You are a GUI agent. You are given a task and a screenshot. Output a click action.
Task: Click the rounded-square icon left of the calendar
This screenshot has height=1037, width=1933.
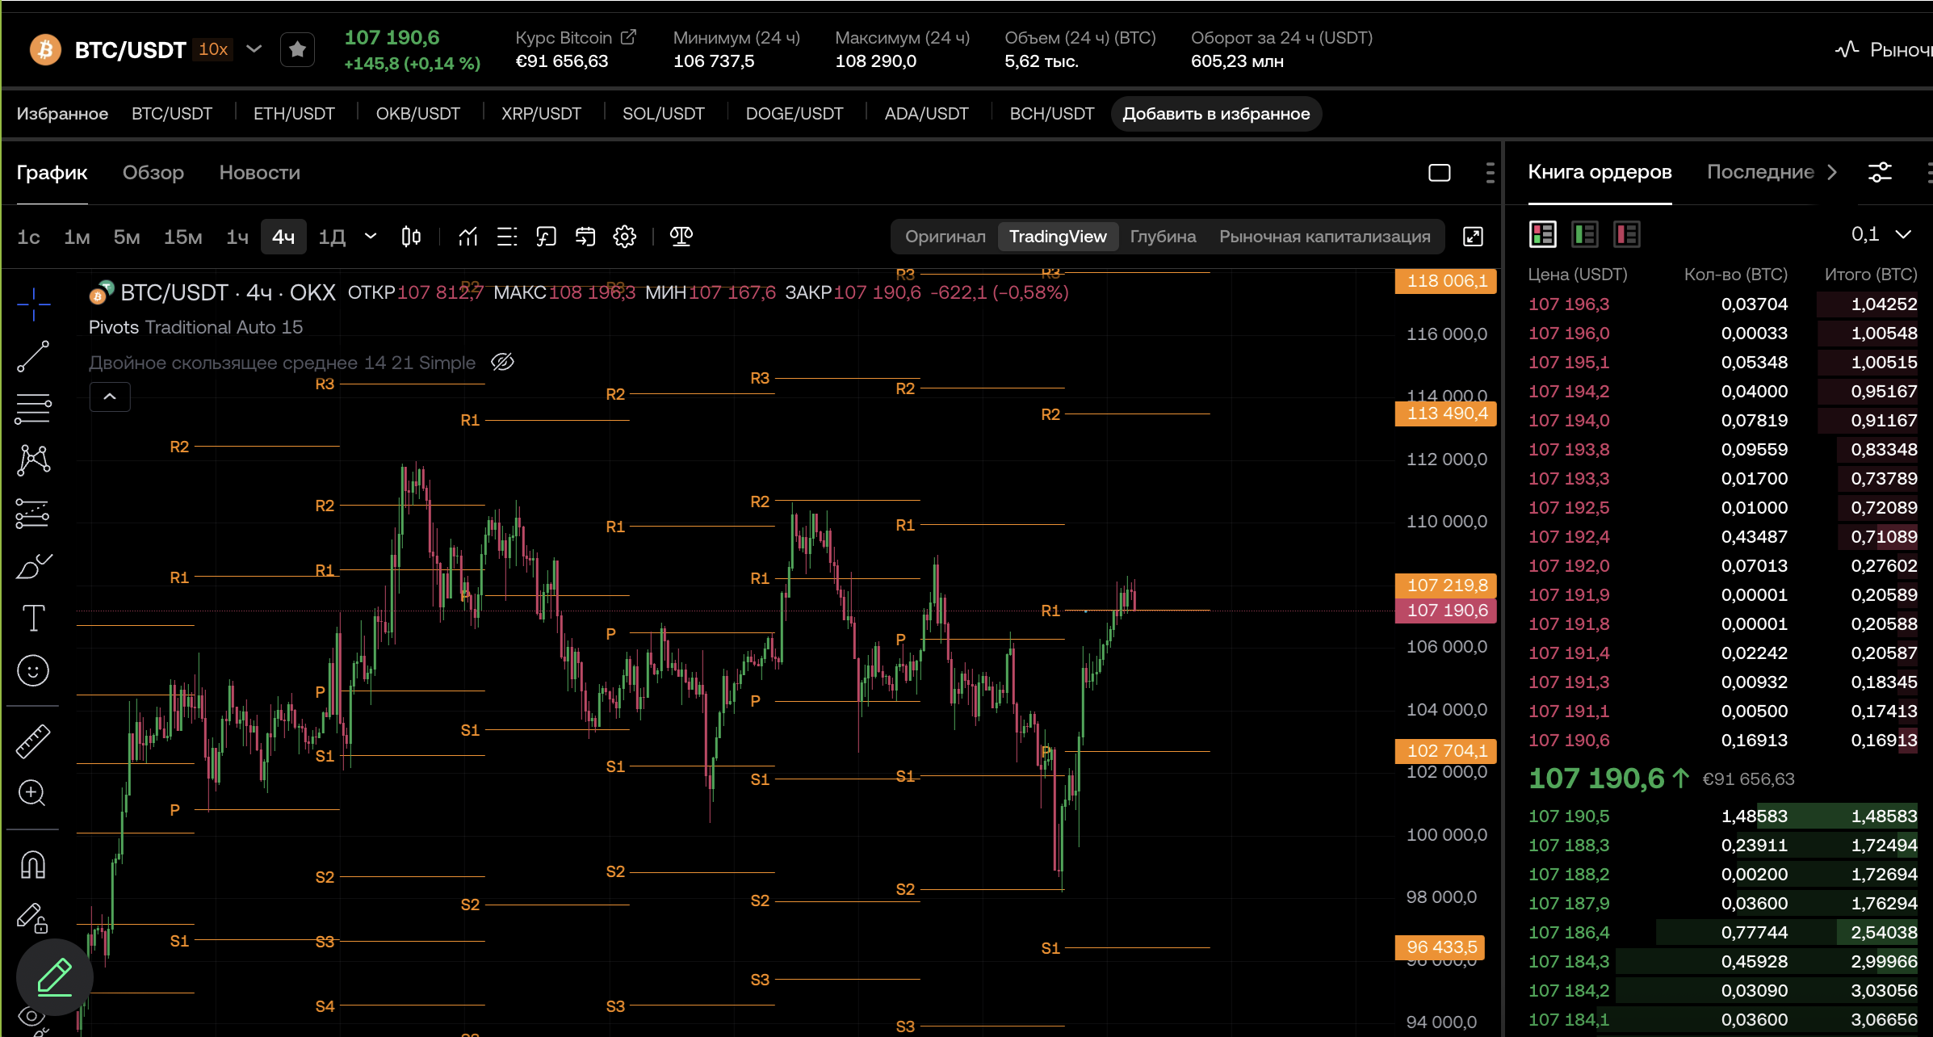pyautogui.click(x=547, y=237)
